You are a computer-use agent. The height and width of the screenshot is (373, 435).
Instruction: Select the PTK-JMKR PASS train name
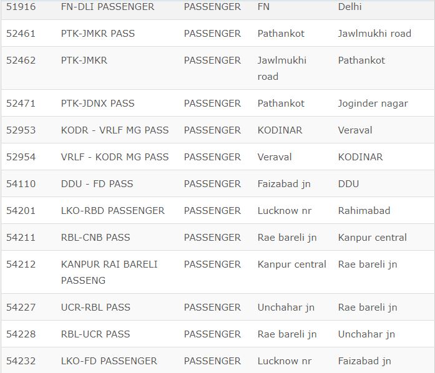97,34
